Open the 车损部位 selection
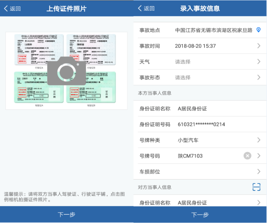This screenshot has width=267, height=223. 259,171
